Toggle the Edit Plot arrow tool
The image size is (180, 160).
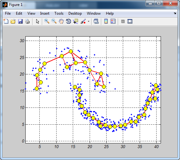tap(37, 21)
